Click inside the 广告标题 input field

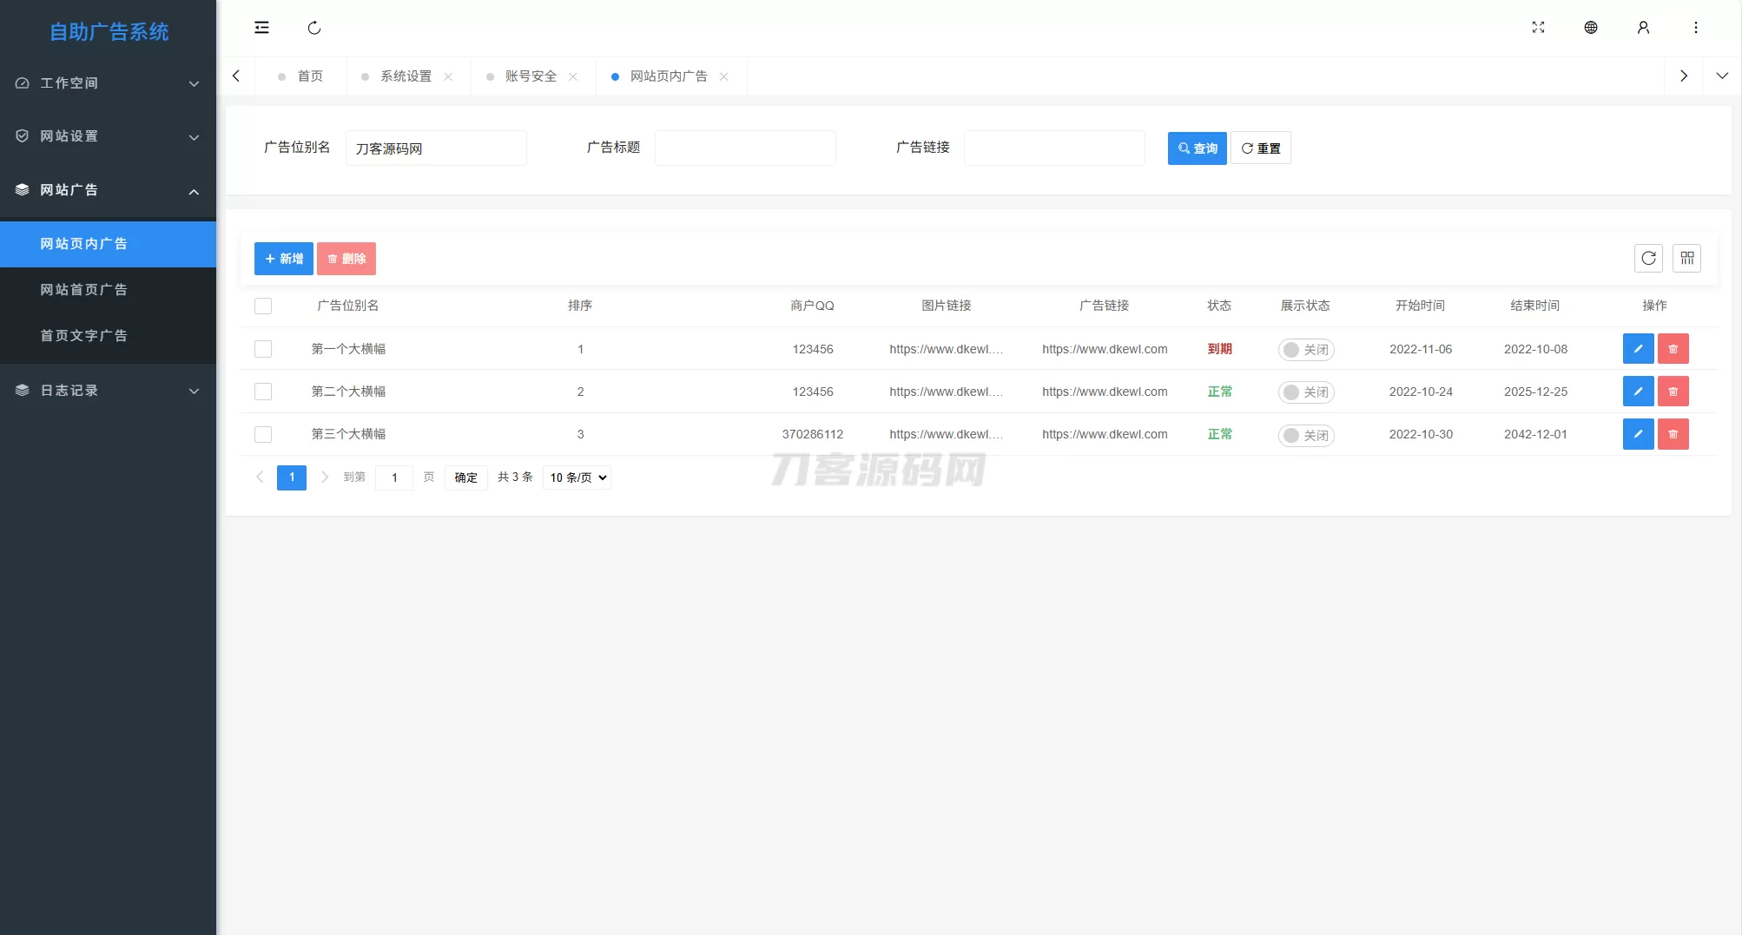745,148
